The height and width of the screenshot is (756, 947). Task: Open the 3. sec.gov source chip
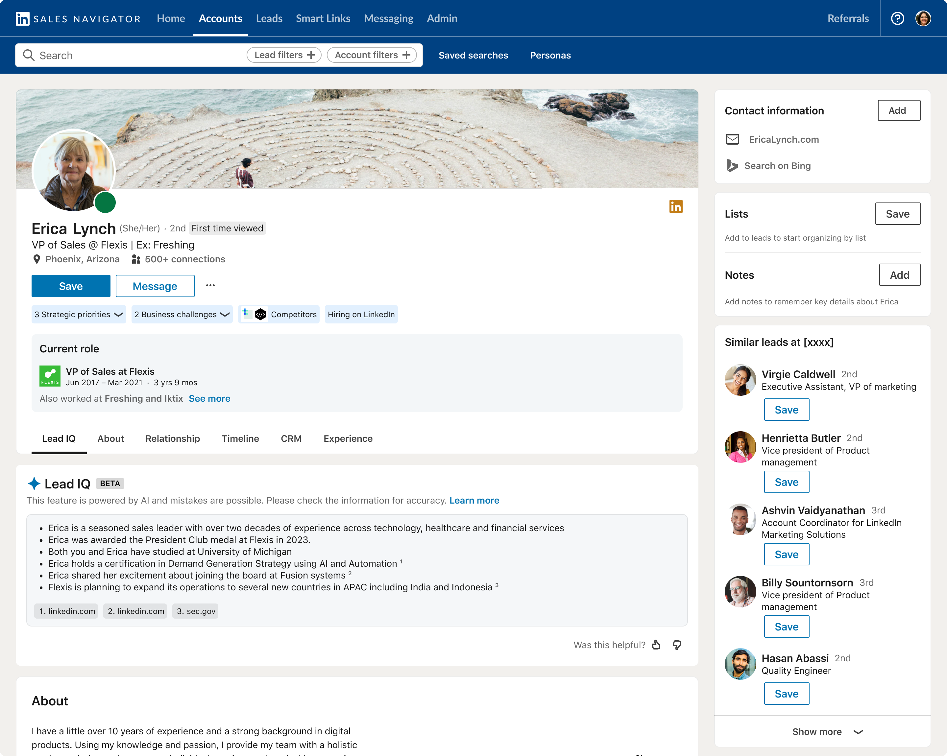[195, 611]
